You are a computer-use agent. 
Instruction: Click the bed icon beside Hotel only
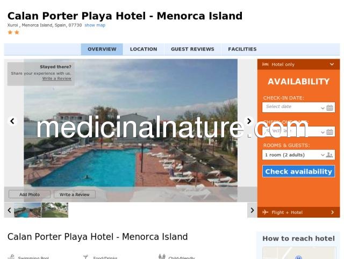(x=265, y=64)
